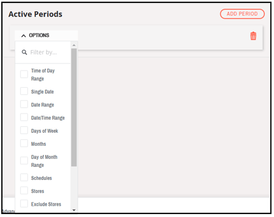Click the OPTIONS dropdown label
This screenshot has height=217, width=274.
39,35
